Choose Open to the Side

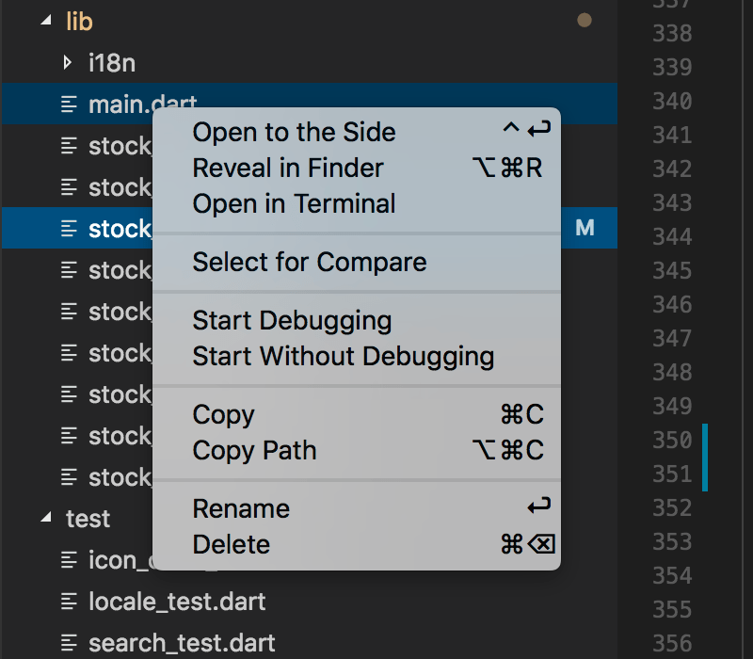(294, 133)
